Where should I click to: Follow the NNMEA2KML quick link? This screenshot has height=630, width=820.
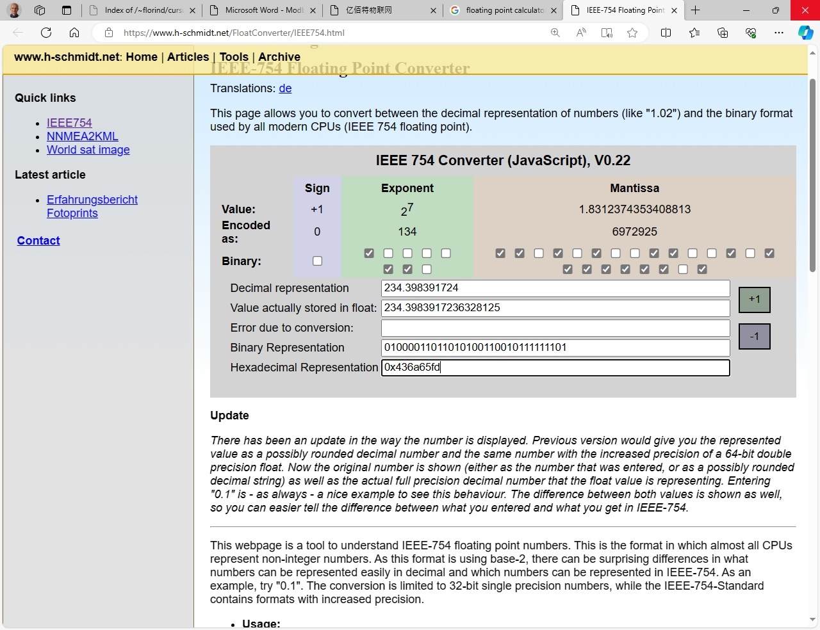83,136
